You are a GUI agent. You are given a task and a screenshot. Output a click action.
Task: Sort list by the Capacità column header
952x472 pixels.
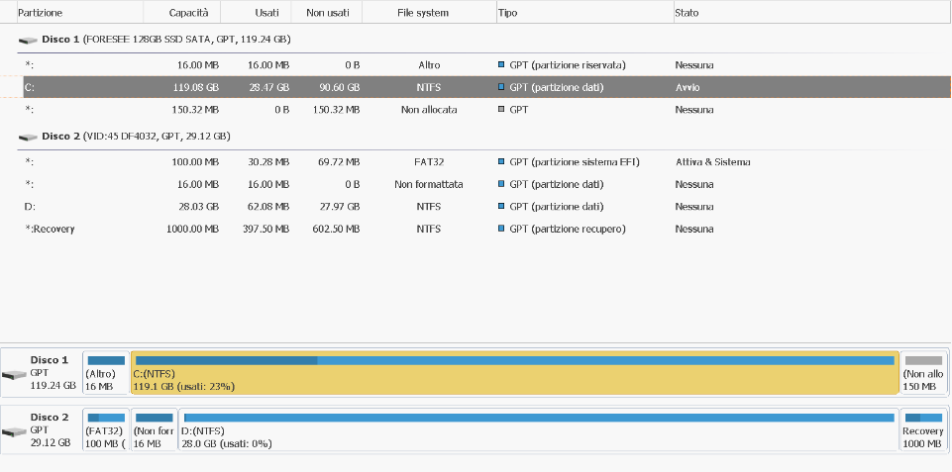click(x=188, y=13)
